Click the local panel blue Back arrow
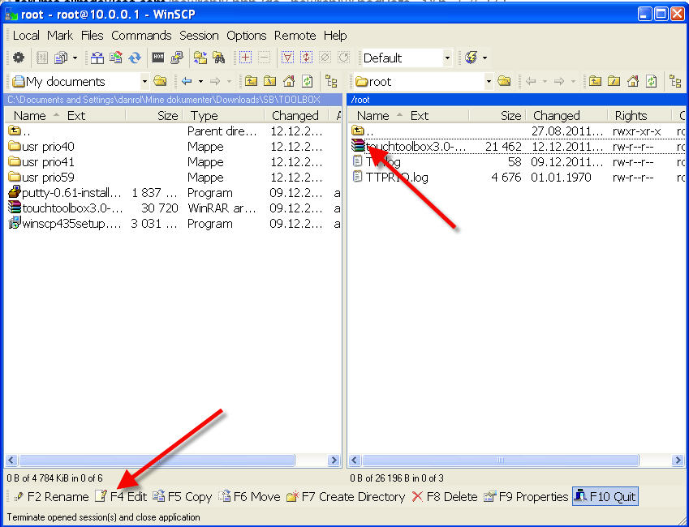Image resolution: width=689 pixels, height=527 pixels. (x=187, y=81)
